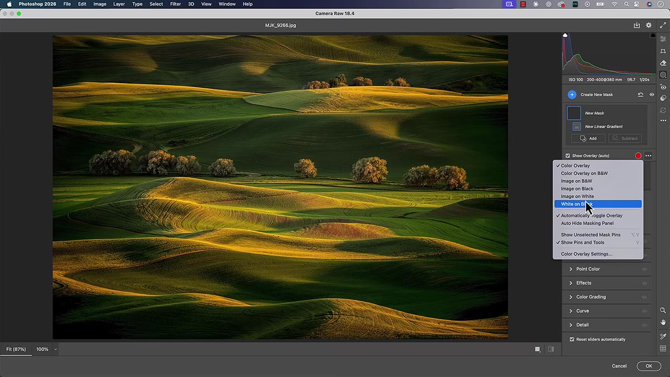Viewport: 670px width, 377px height.
Task: Click the Add mask button
Action: [588, 138]
